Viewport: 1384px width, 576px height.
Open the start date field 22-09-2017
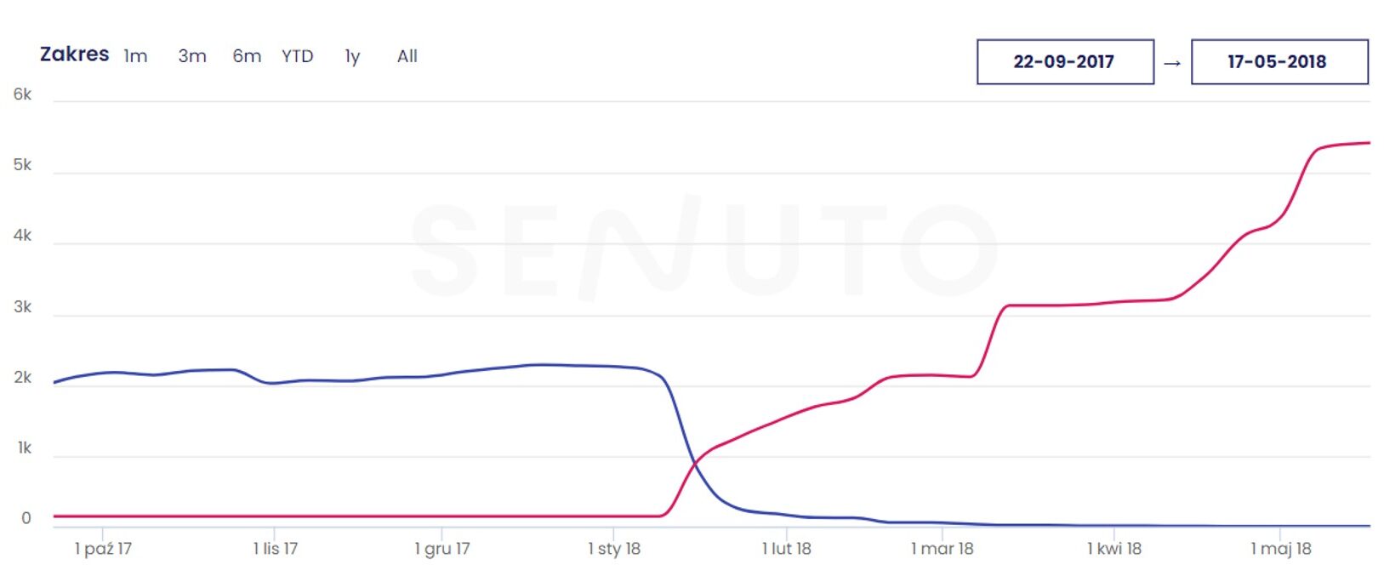click(x=1065, y=61)
